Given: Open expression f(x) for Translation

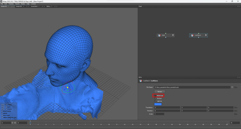Looking at the screenshot, I should 236,108.
